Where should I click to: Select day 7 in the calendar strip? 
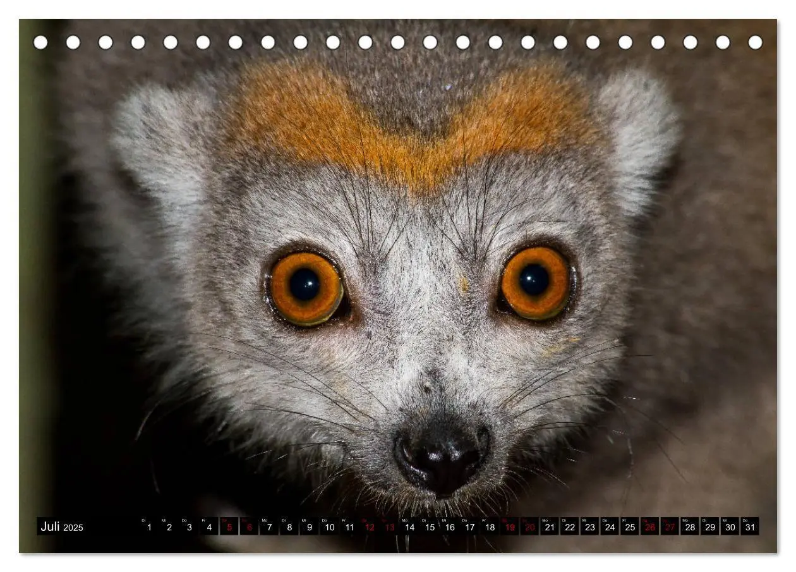pyautogui.click(x=269, y=526)
